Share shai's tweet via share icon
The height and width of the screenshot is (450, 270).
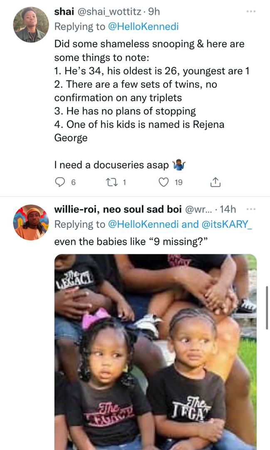pos(216,182)
